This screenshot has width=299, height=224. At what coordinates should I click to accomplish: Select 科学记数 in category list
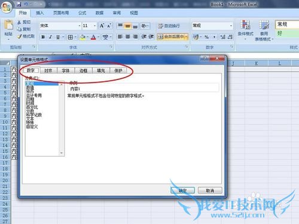[34, 115]
